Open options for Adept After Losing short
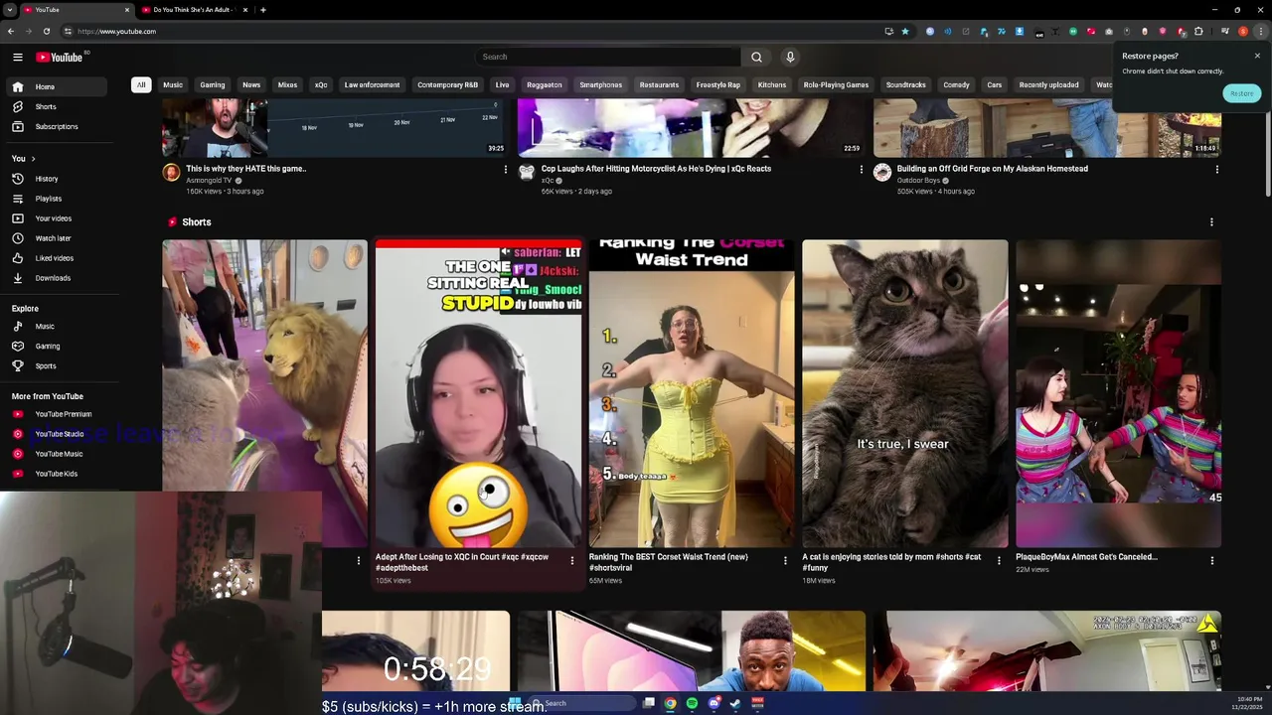Image resolution: width=1272 pixels, height=715 pixels. [571, 561]
